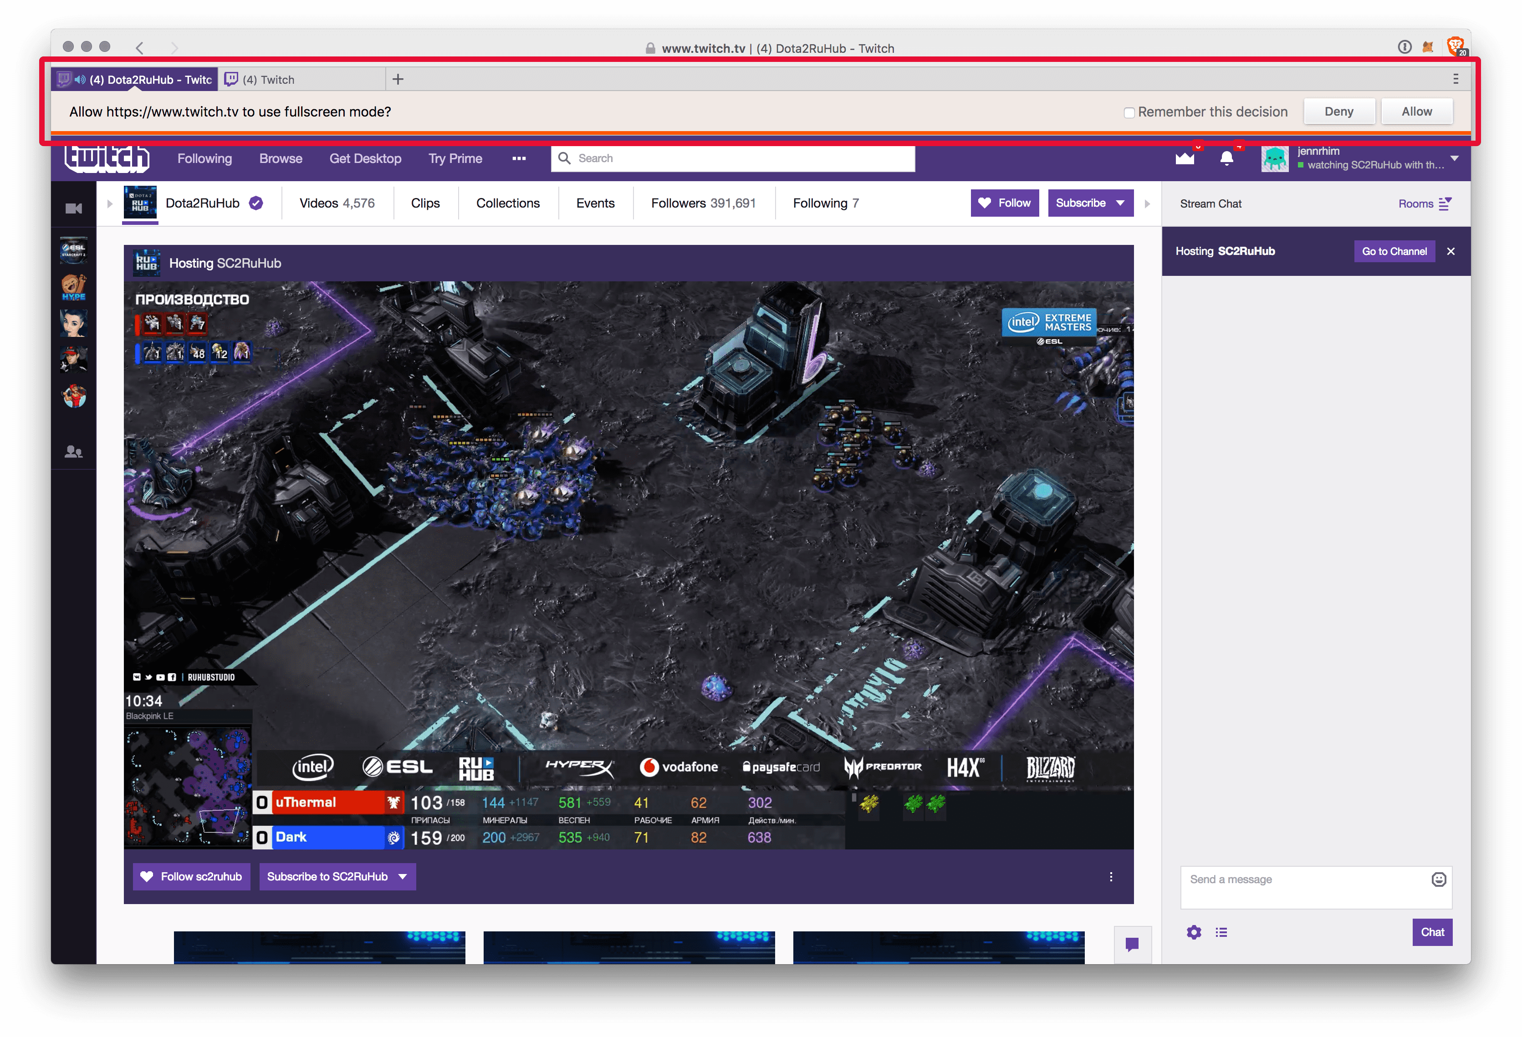Click the Deny fullscreen request button

[x=1339, y=111]
